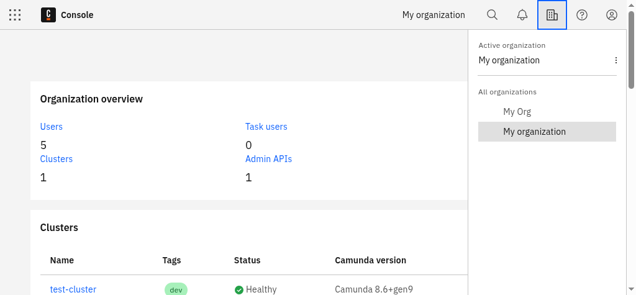Click the Clusters section heading

[x=59, y=228]
